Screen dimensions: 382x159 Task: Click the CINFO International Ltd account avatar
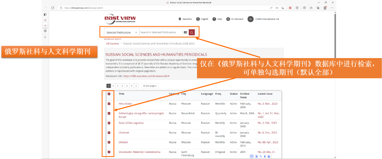click(250, 19)
